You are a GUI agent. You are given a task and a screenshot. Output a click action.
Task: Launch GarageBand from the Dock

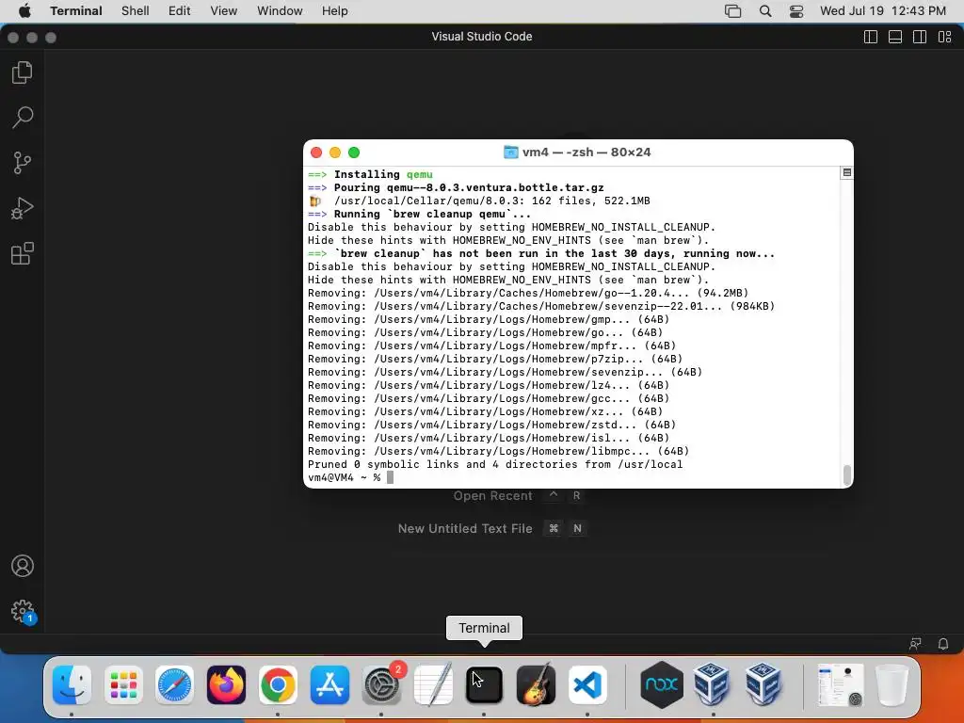(x=536, y=684)
